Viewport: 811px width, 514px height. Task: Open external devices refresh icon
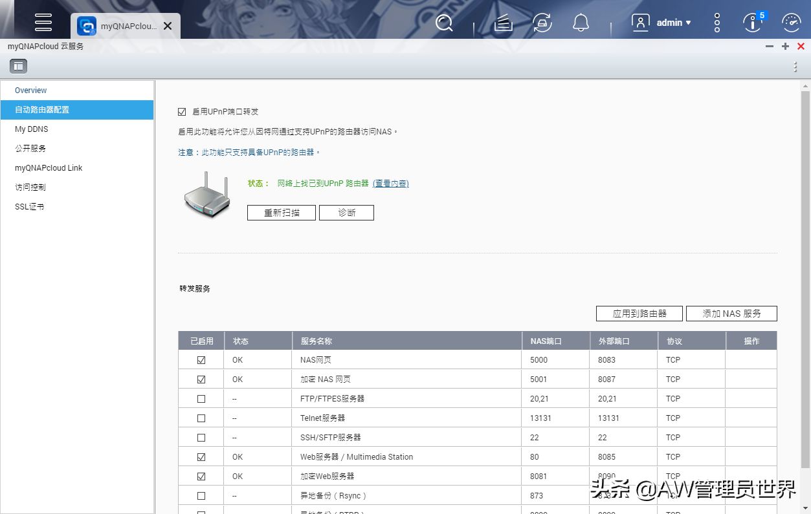(x=542, y=23)
